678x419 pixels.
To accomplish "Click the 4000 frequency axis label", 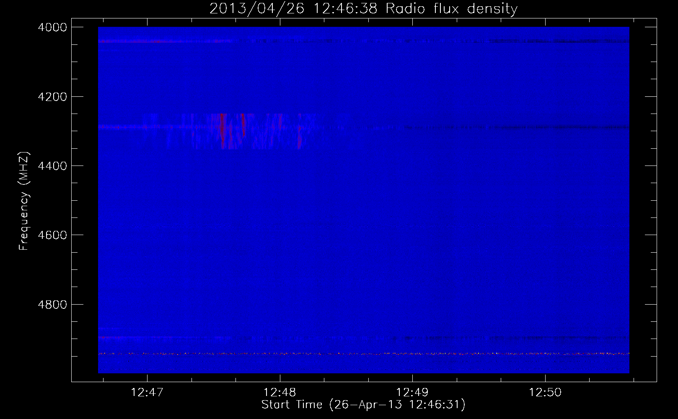I will click(x=52, y=27).
